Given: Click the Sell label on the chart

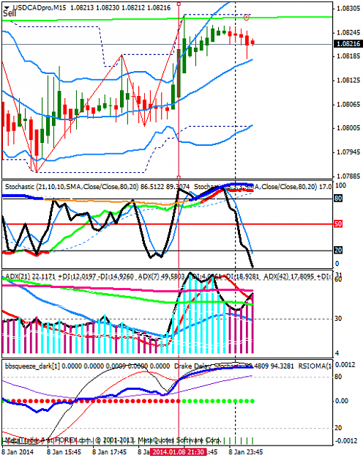Looking at the screenshot, I should click(10, 13).
